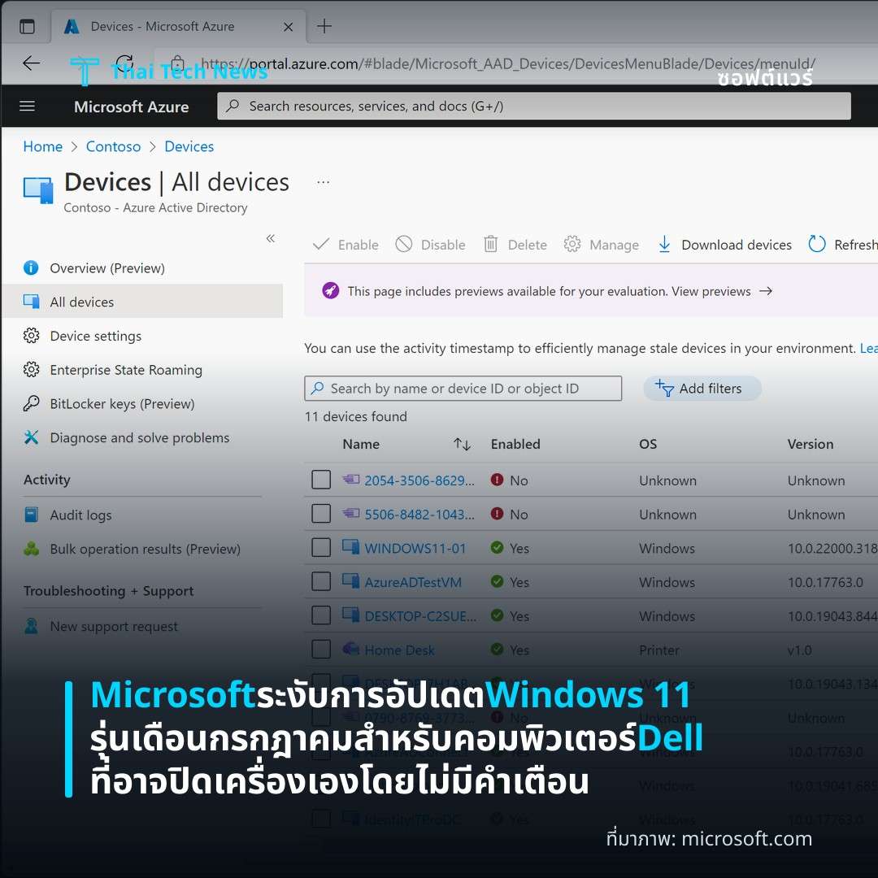Image resolution: width=878 pixels, height=878 pixels.
Task: Go to the Home breadcrumb
Action: 42,146
